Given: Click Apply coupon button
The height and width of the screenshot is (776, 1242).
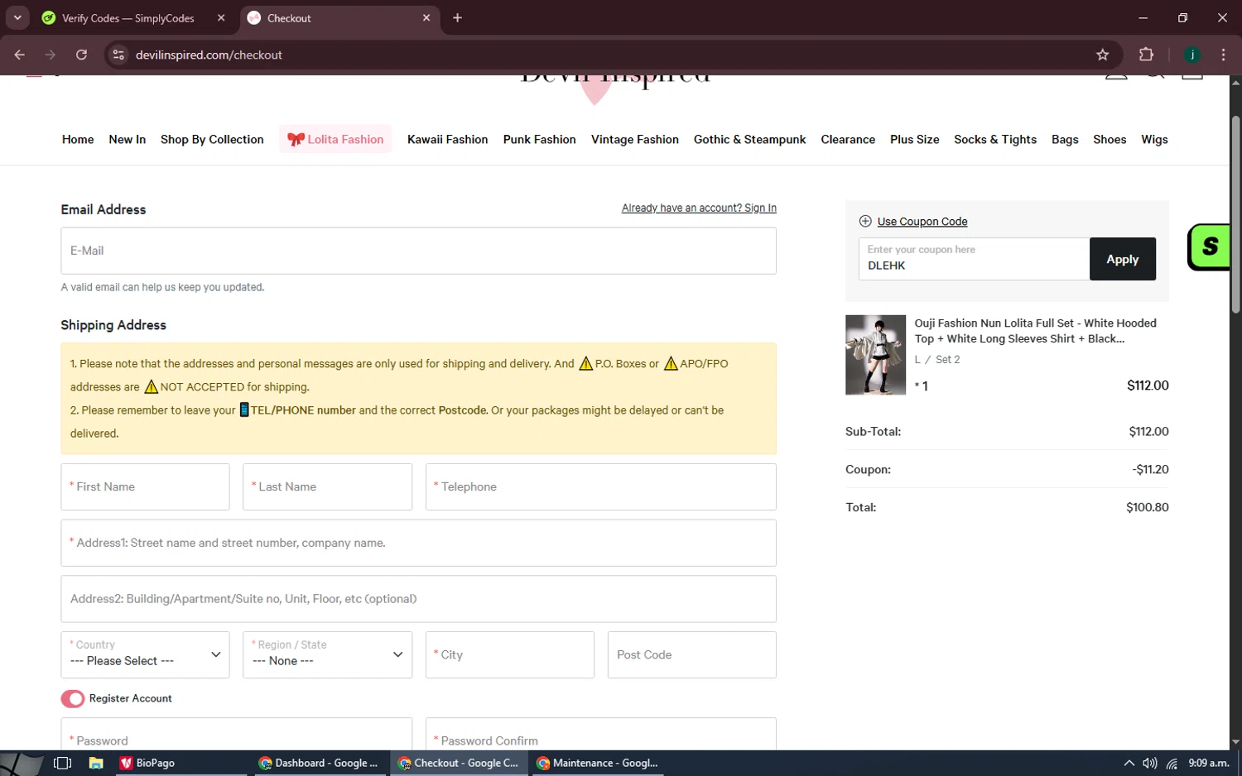Looking at the screenshot, I should pos(1122,259).
